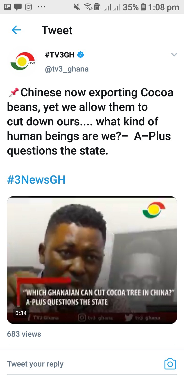This screenshot has height=378, width=184.
Task: Open the @tv3_ghana handle
Action: [67, 69]
